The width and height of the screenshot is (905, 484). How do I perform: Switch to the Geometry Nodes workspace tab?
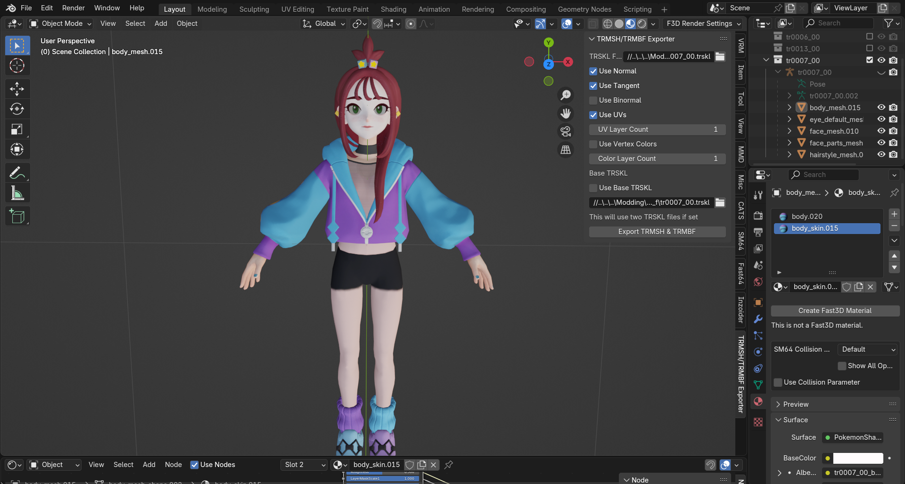coord(584,9)
